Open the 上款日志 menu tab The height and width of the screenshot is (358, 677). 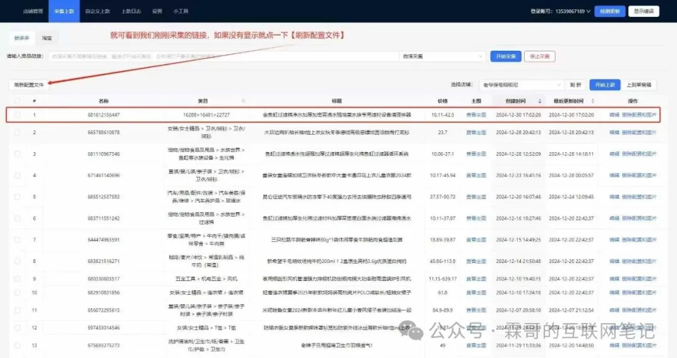click(x=130, y=11)
